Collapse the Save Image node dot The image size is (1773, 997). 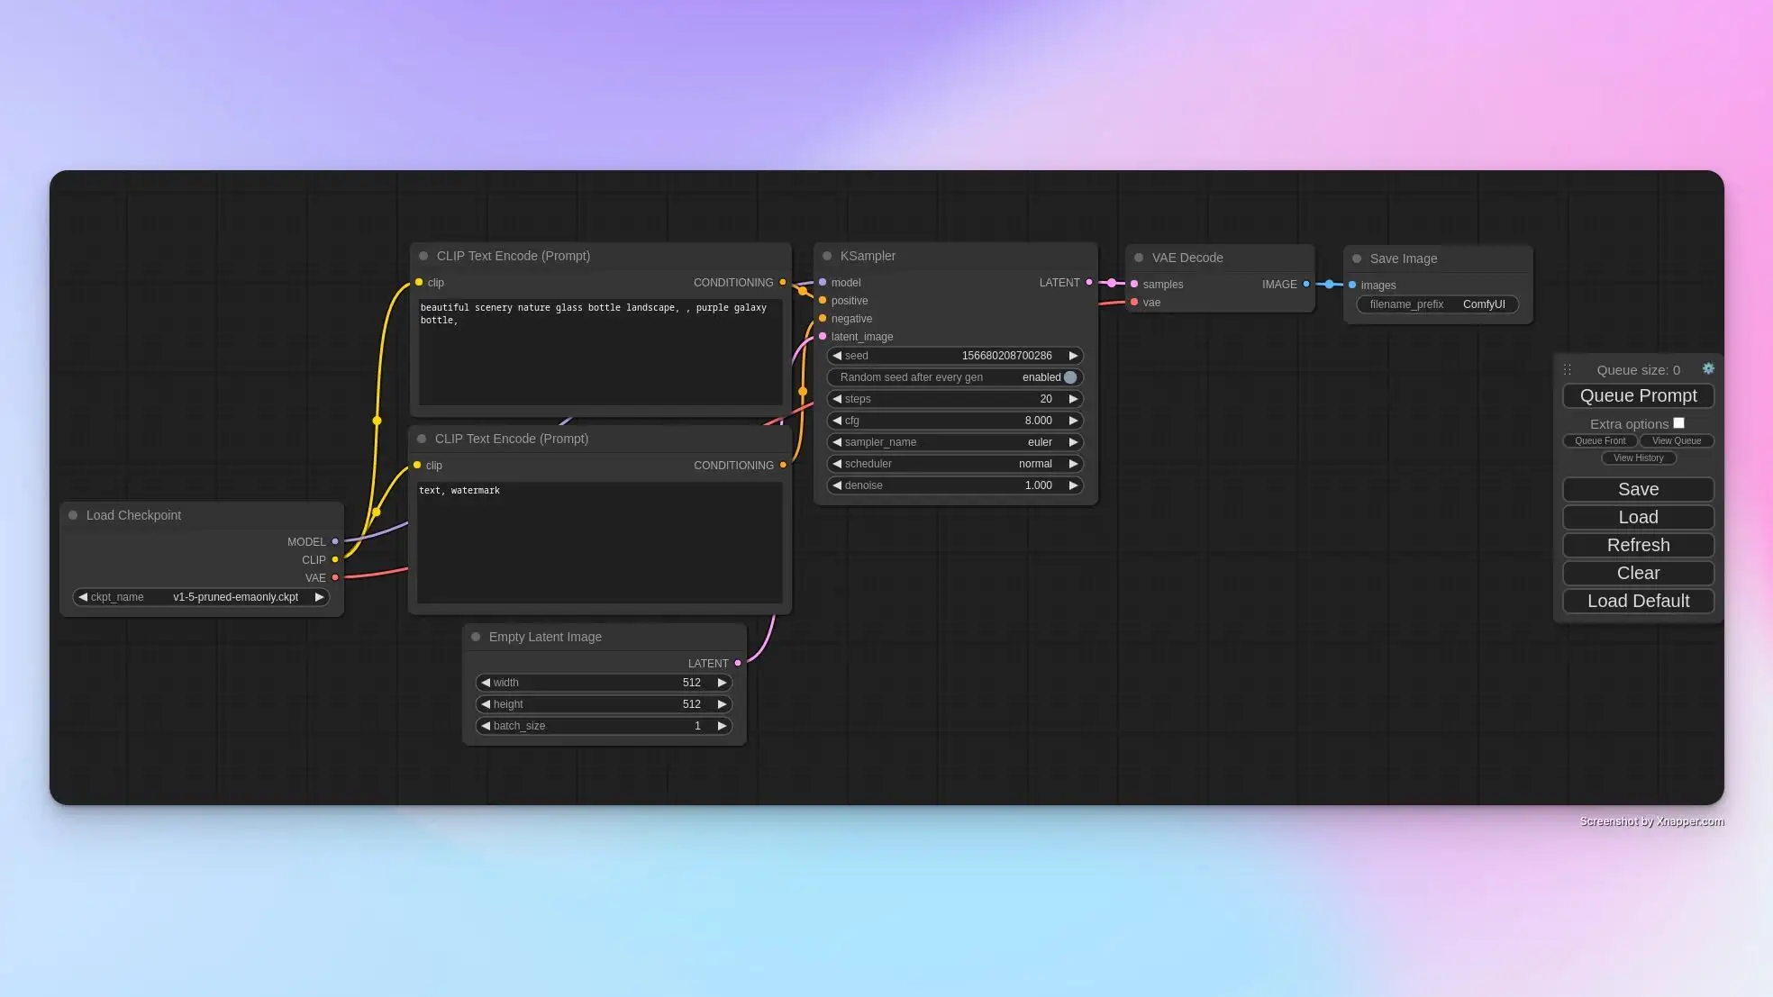click(x=1357, y=258)
